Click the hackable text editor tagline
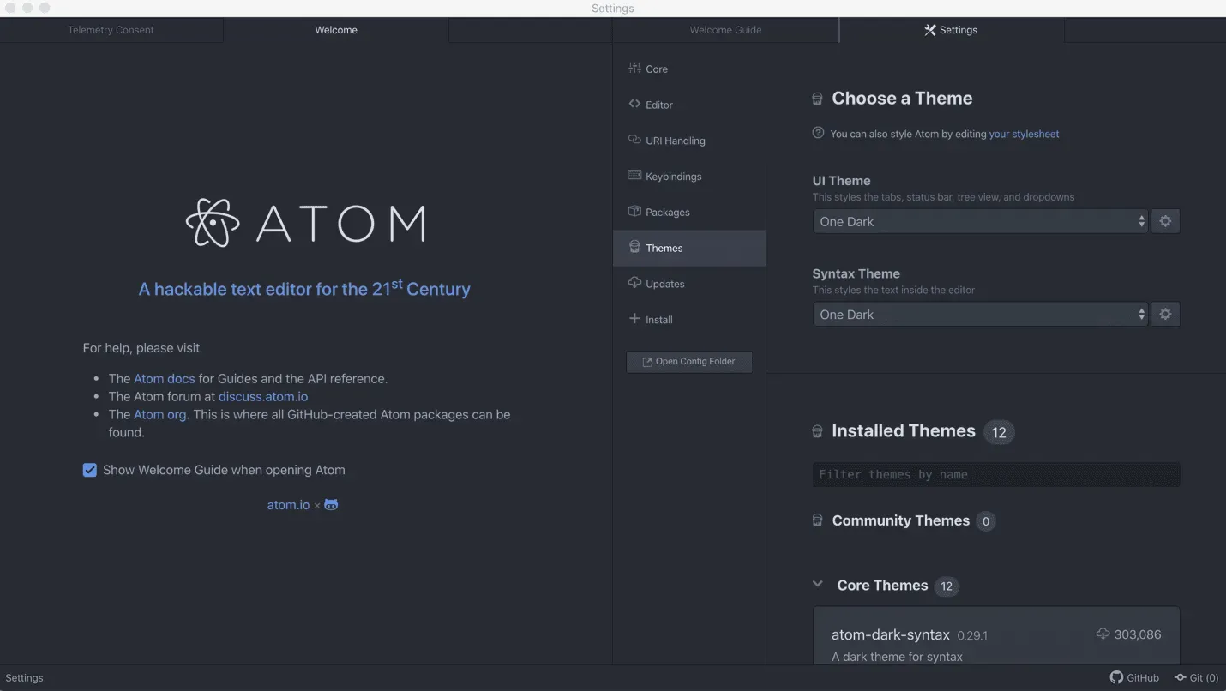Screen dimensions: 1226x691 tap(304, 288)
